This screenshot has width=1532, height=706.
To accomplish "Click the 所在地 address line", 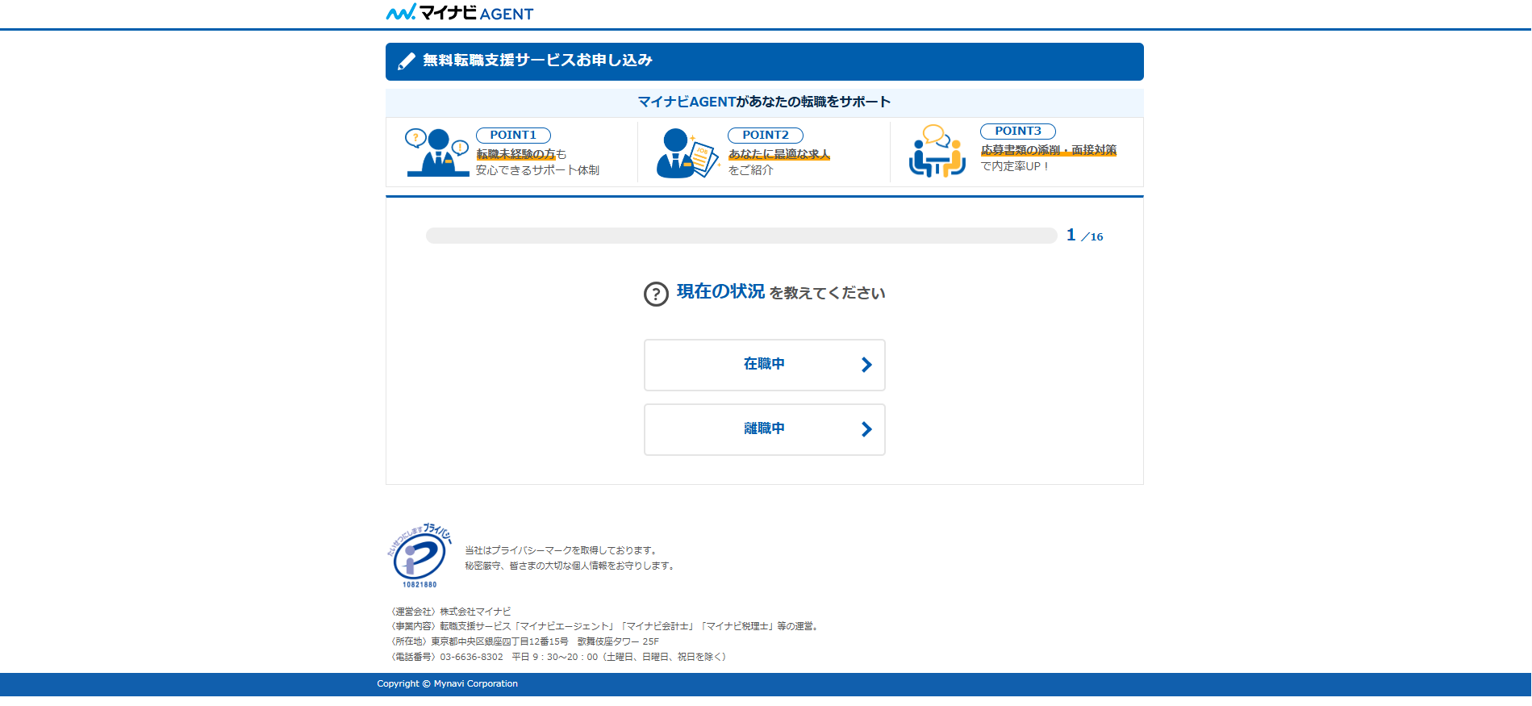I will click(x=525, y=641).
